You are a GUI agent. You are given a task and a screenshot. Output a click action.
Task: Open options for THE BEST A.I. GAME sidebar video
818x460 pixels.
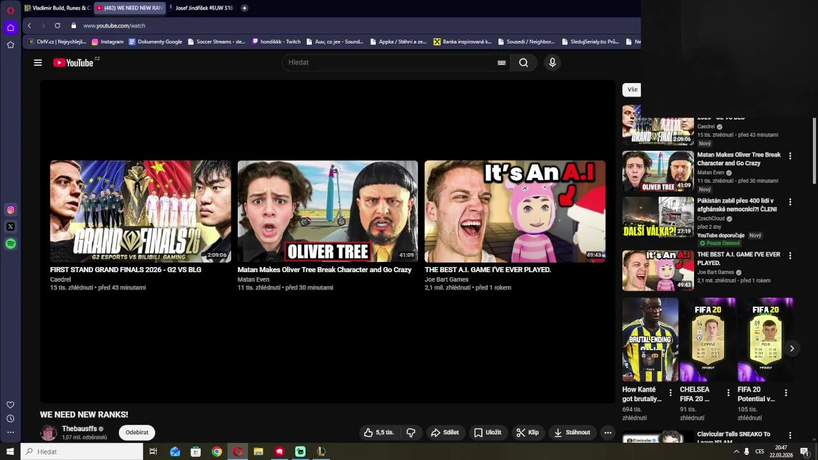click(x=790, y=256)
